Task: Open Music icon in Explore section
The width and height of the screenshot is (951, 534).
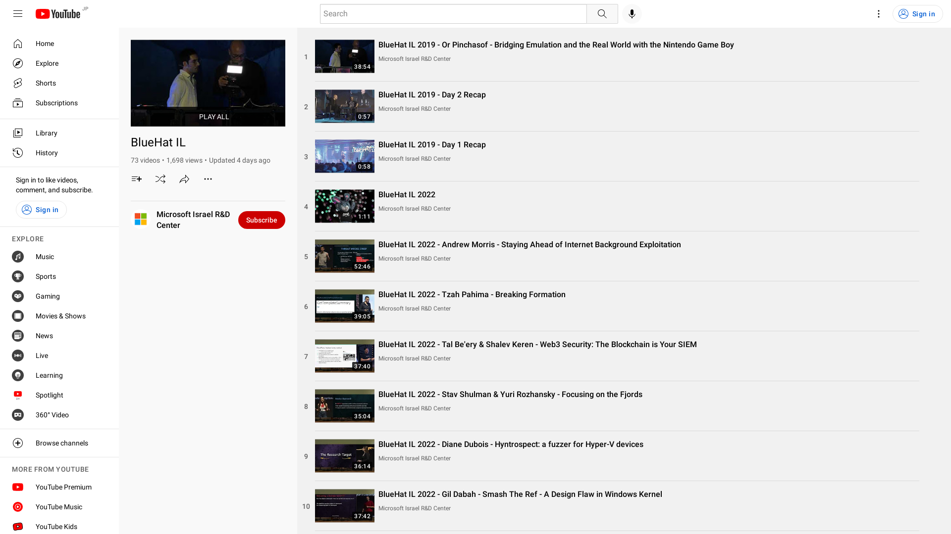Action: pos(18,257)
